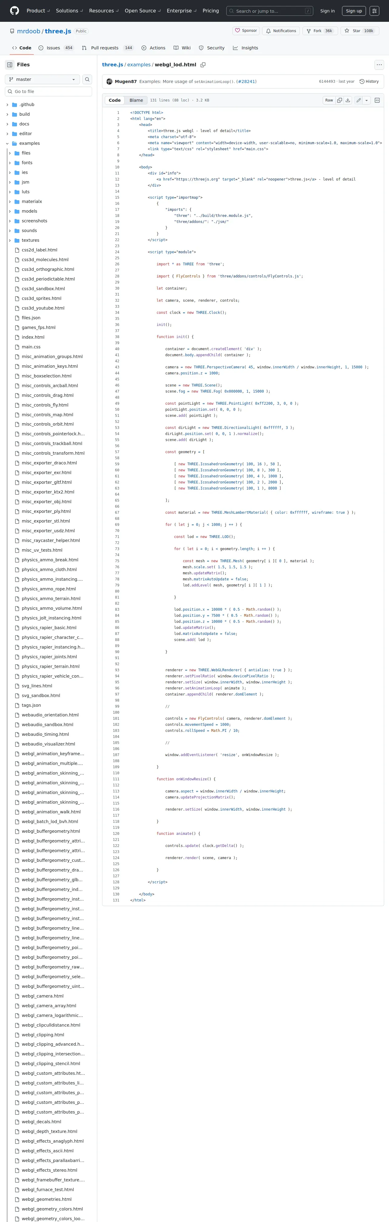Open the symbols panel icon
The height and width of the screenshot is (1222, 389).
(x=377, y=100)
